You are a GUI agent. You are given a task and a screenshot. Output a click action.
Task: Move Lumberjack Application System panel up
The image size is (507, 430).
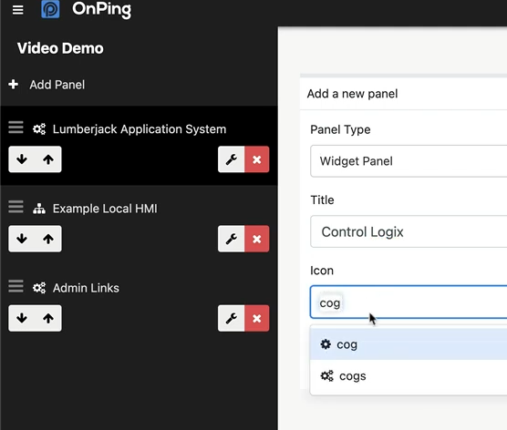(48, 159)
